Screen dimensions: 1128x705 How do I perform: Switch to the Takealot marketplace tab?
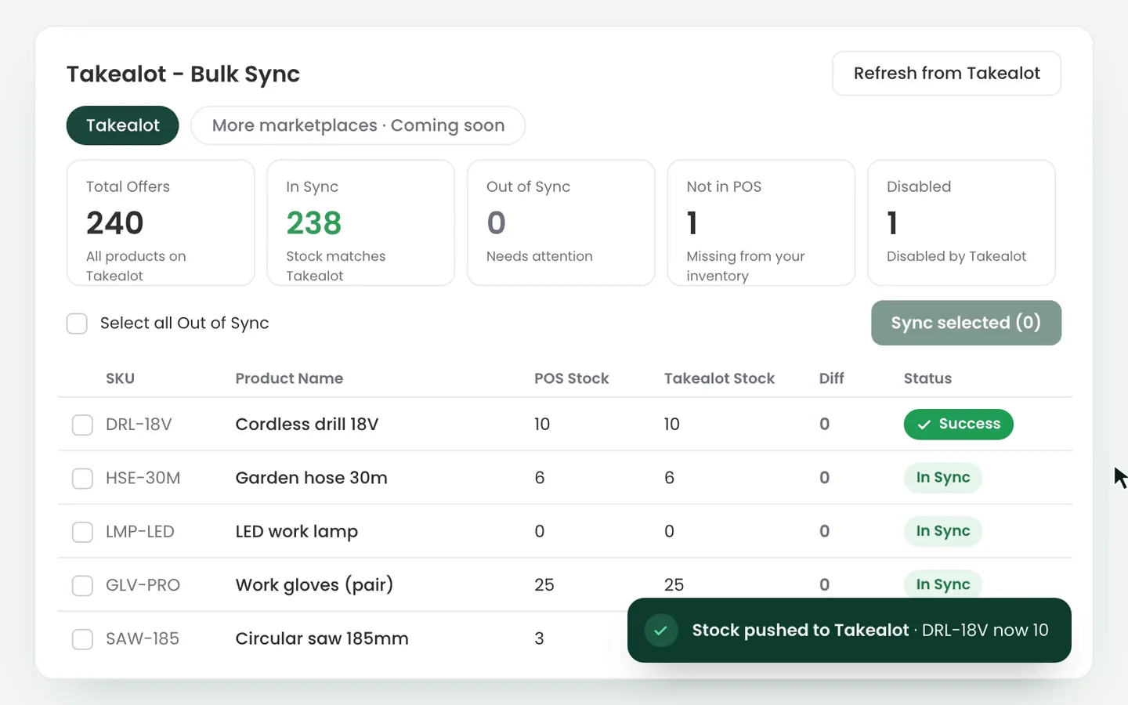(x=123, y=125)
